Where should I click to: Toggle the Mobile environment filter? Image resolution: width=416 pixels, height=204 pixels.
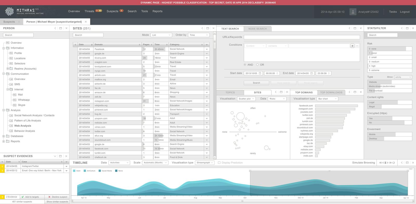(390, 134)
